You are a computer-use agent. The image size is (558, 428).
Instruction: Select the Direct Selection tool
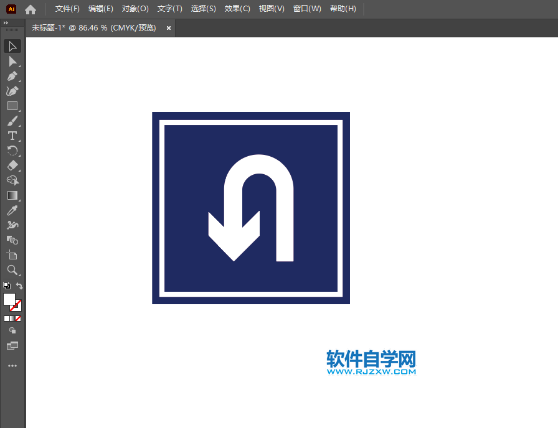tap(12, 61)
